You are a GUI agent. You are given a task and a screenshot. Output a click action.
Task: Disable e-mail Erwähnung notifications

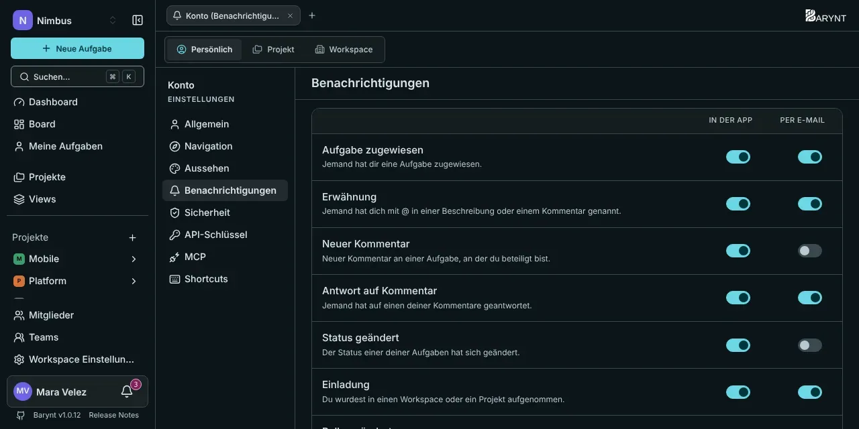click(x=810, y=204)
